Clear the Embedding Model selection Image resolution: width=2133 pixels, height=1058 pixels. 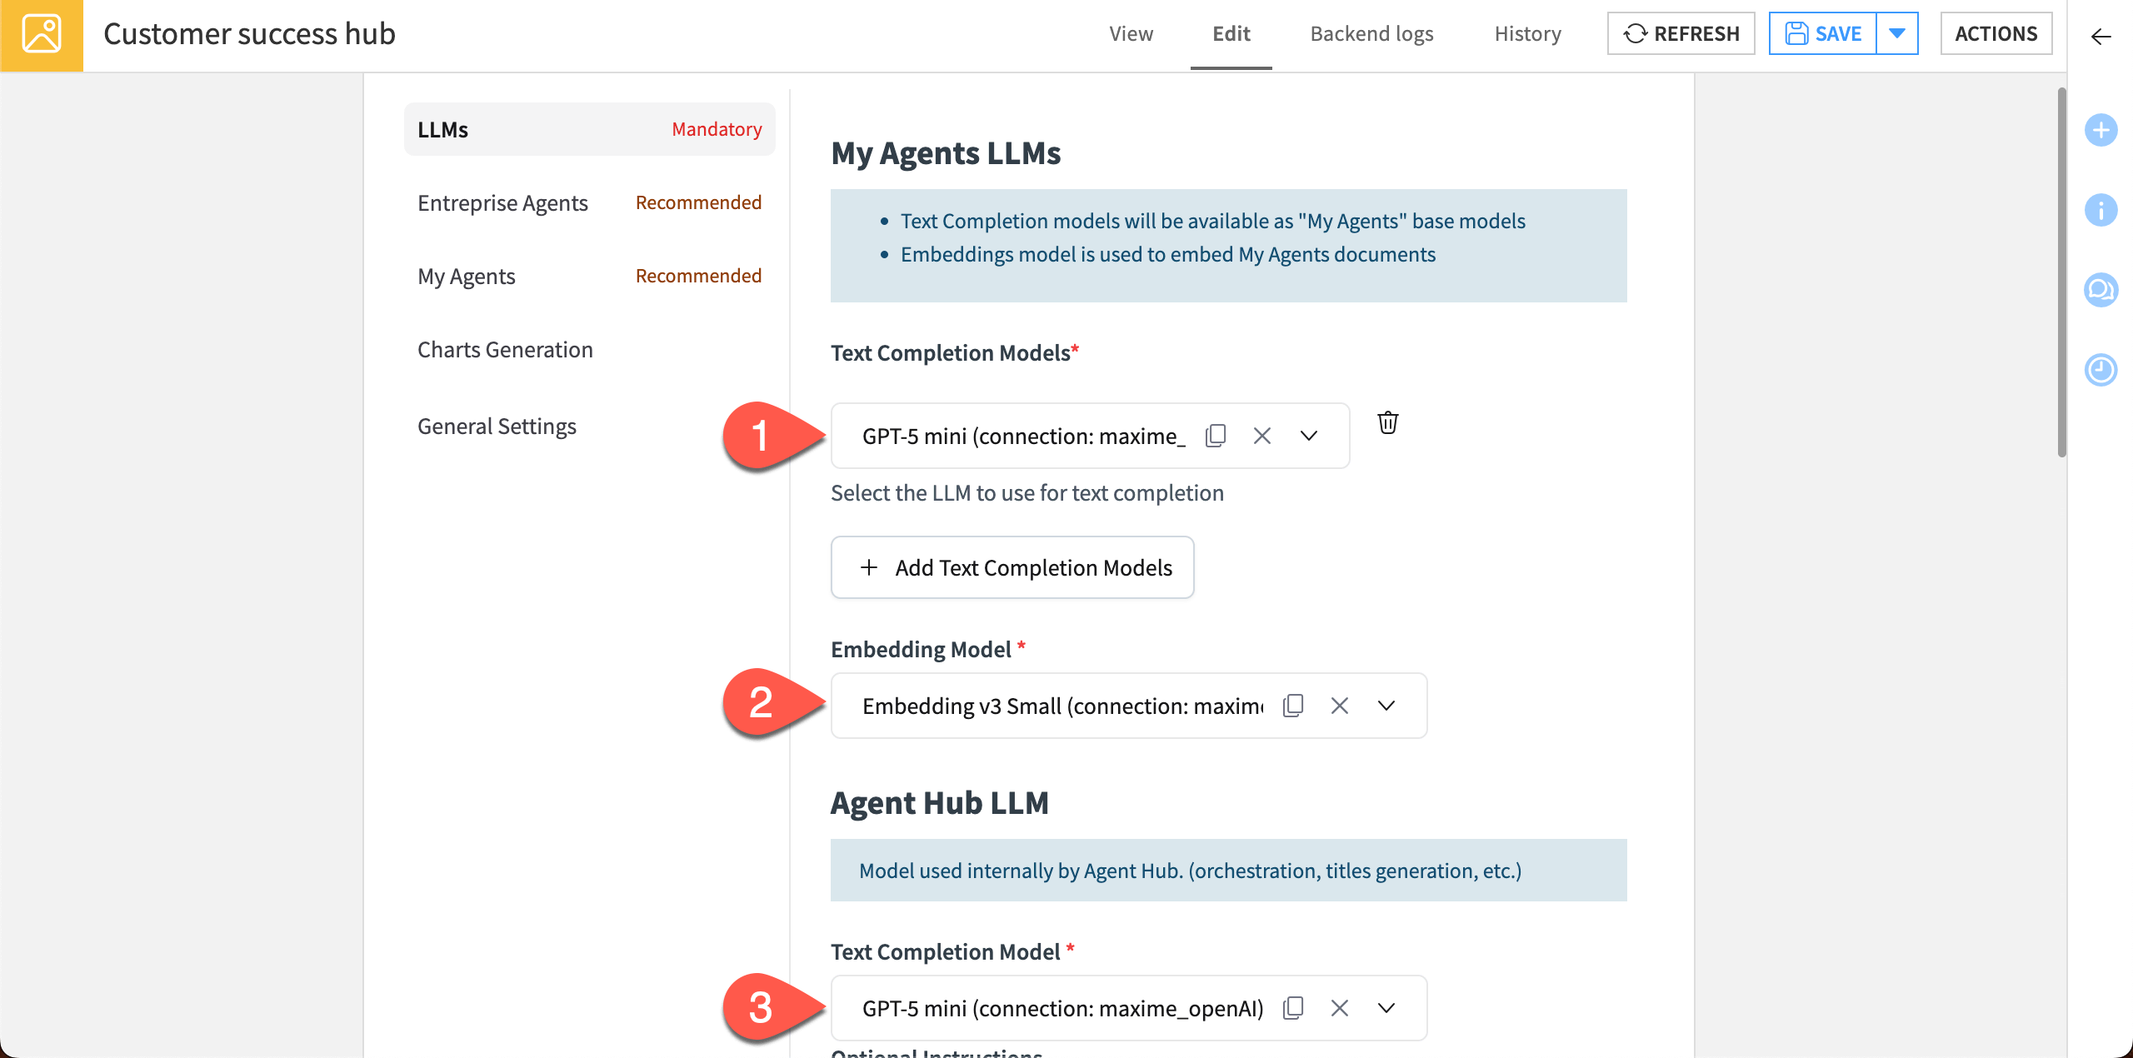coord(1339,706)
